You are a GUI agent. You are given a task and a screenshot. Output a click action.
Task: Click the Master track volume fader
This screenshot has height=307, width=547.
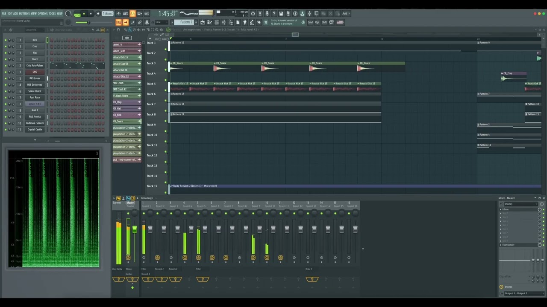pyautogui.click(x=135, y=229)
